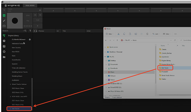Open address bar history dropdown
This screenshot has width=191, height=112.
click(171, 40)
